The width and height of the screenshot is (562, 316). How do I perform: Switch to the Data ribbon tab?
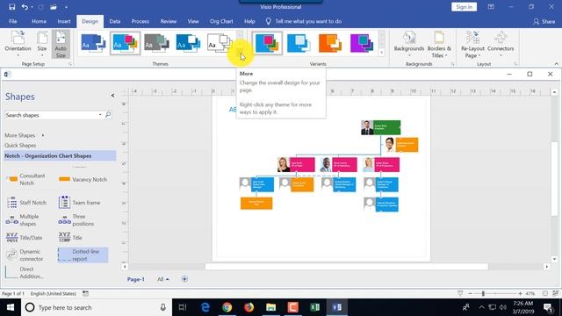(x=115, y=21)
